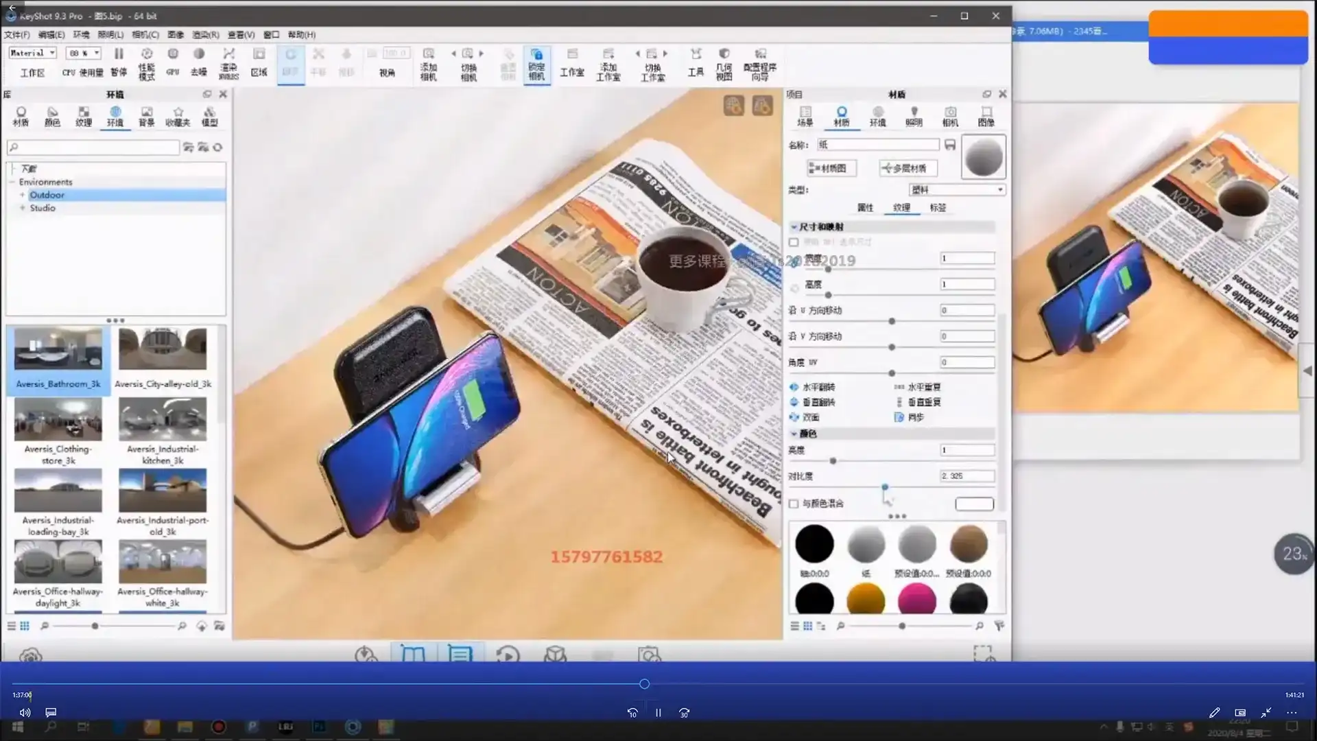Click the 去噪 denoise icon
1317x741 pixels.
(199, 54)
